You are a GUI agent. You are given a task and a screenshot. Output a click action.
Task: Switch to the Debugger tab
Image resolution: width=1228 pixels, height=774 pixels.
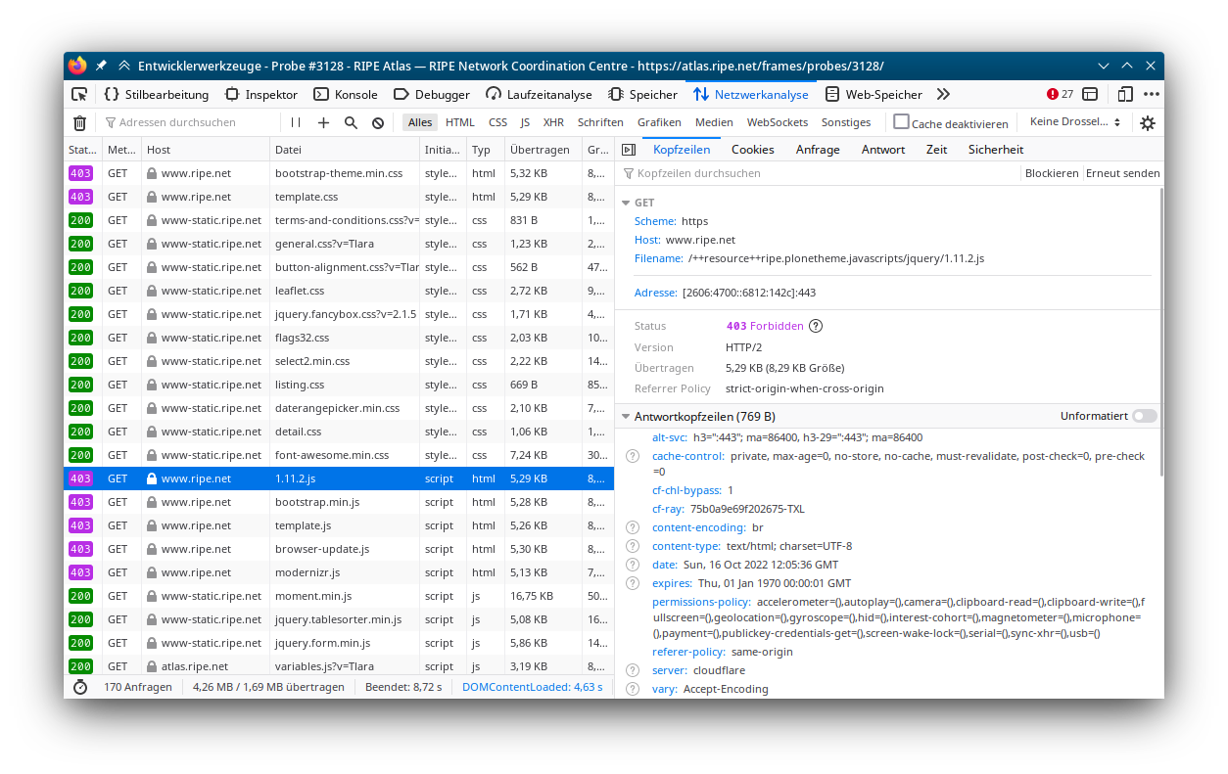pyautogui.click(x=432, y=95)
